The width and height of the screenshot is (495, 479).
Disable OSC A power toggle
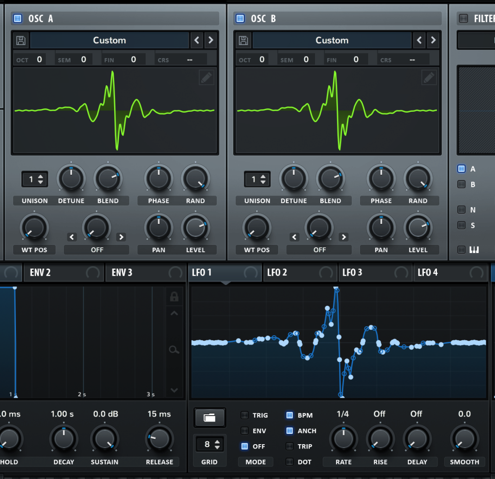tap(18, 18)
